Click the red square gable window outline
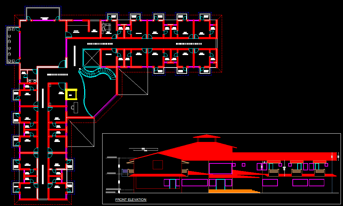 click(x=158, y=165)
